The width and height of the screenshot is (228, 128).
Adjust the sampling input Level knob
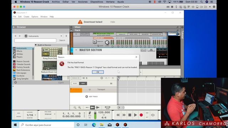[x=107, y=42]
